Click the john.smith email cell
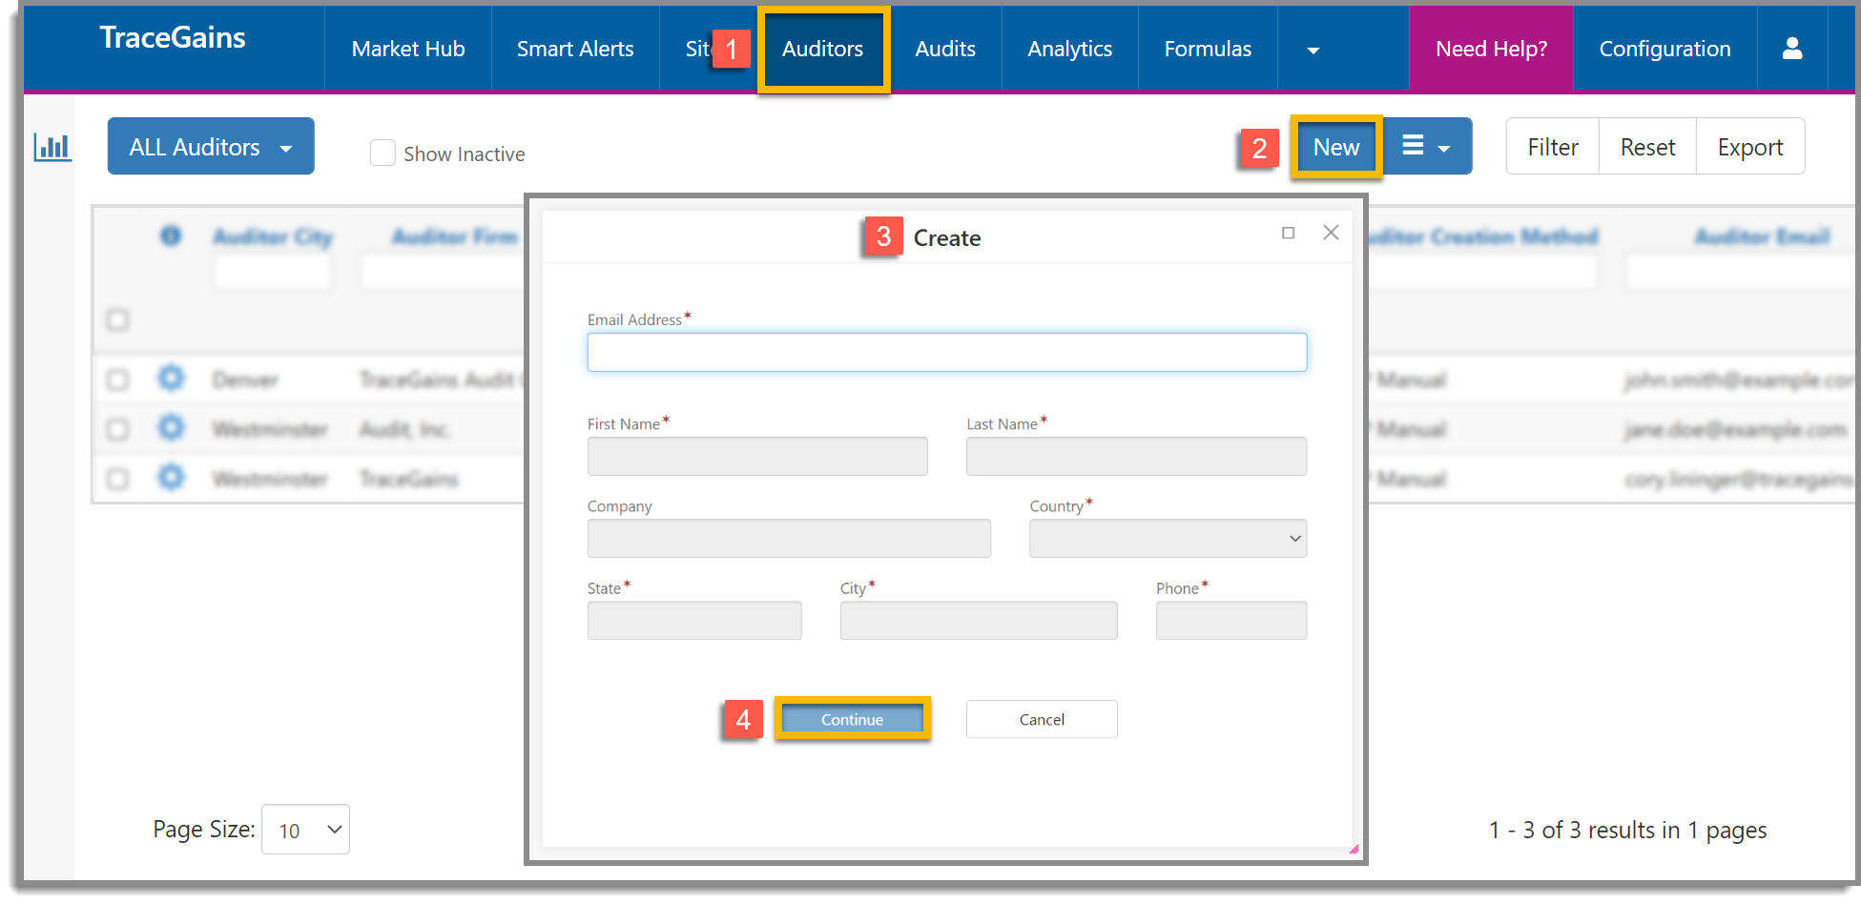This screenshot has height=904, width=1861. click(1740, 380)
